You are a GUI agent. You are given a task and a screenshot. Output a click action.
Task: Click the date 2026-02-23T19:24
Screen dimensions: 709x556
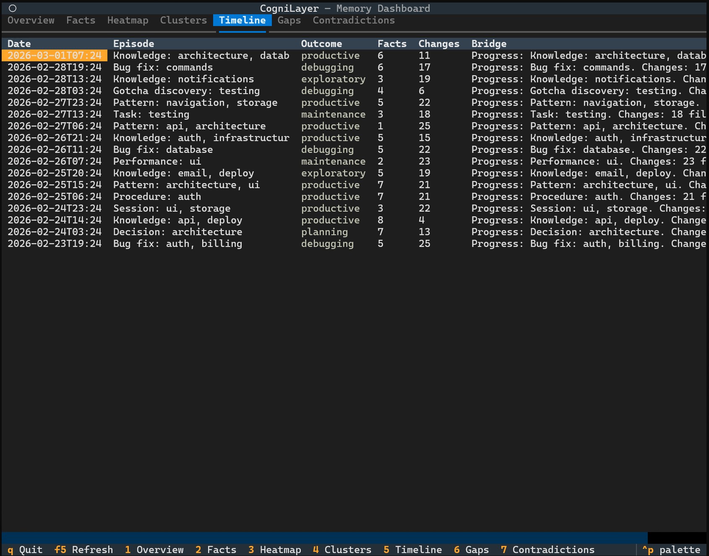pyautogui.click(x=55, y=244)
